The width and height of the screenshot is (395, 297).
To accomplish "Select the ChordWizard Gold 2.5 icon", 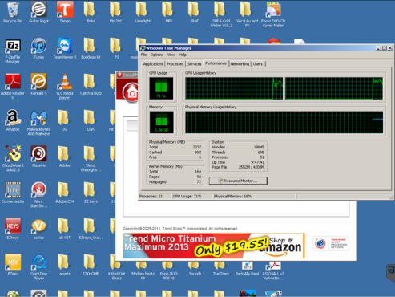I will point(13,158).
